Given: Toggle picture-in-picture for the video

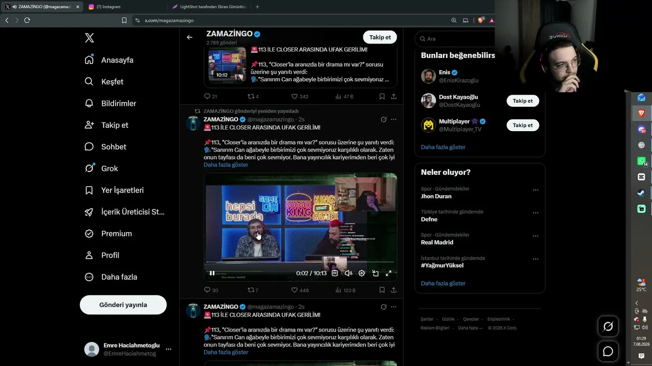Looking at the screenshot, I should [x=375, y=273].
